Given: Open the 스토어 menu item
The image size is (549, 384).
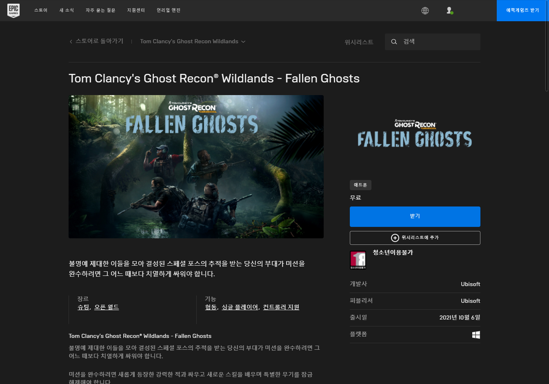Looking at the screenshot, I should (x=41, y=11).
